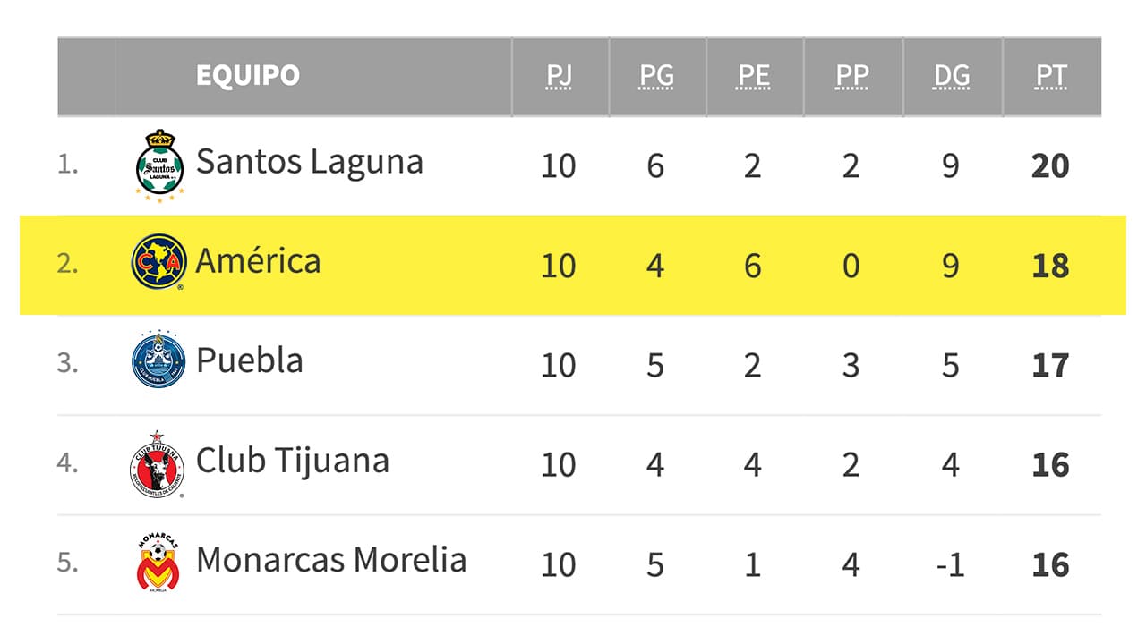Click the Santos Laguna club crest

point(159,165)
